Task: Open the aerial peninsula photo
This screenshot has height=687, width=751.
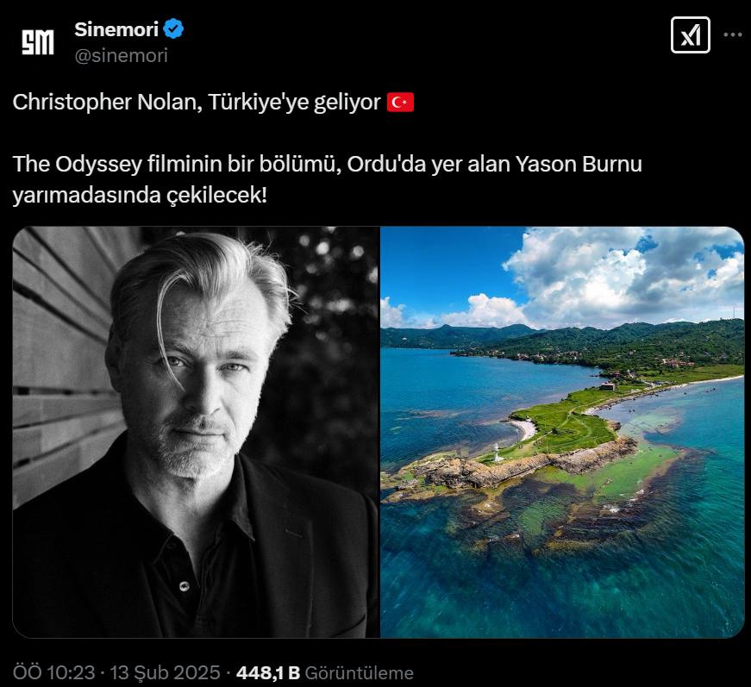Action: (562, 432)
